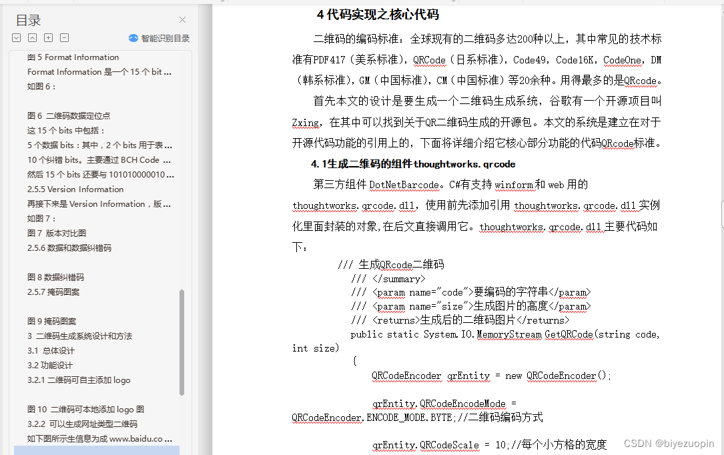Screen dimensions: 724x455
Task: Click the plus icon above the outline
Action: [x=48, y=39]
